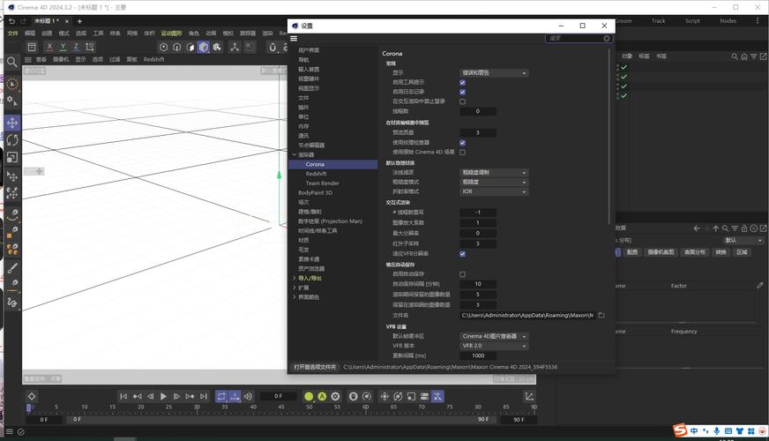
Task: Select Points mode icon in top toolbar
Action: tap(163, 47)
